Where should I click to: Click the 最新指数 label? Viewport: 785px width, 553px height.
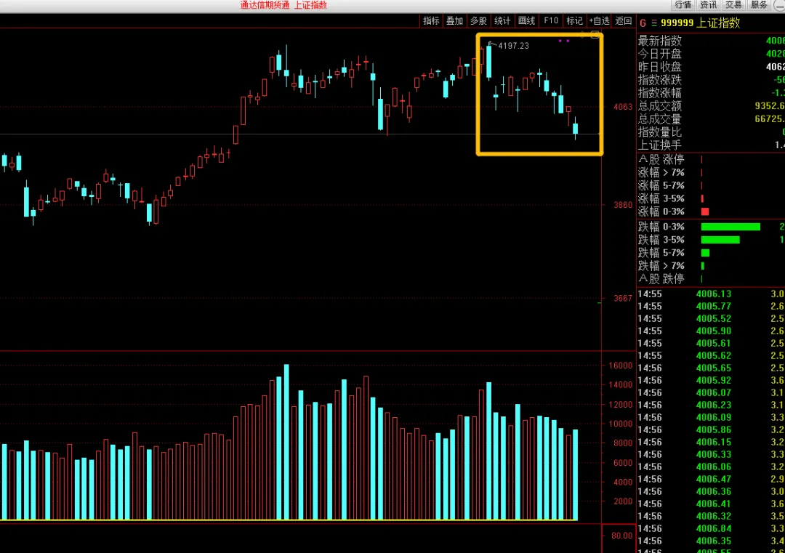coord(659,41)
